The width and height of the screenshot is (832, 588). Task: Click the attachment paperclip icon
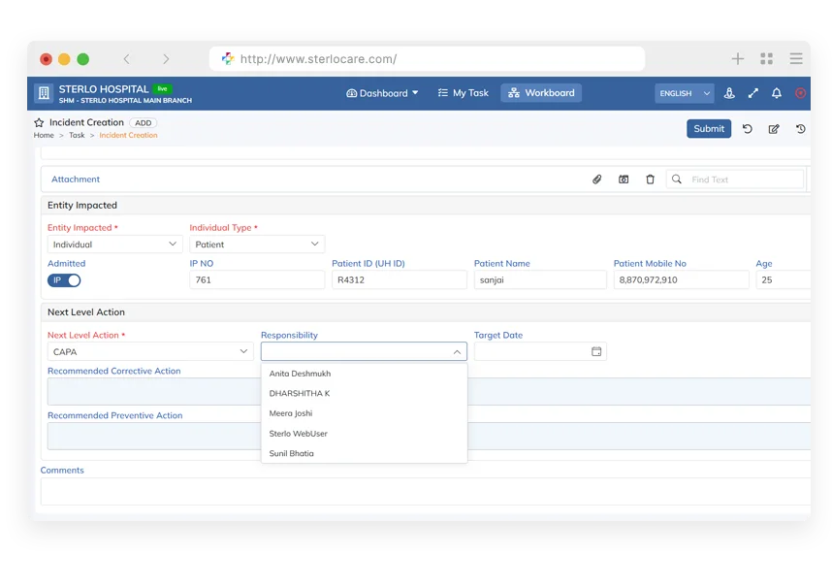(597, 180)
